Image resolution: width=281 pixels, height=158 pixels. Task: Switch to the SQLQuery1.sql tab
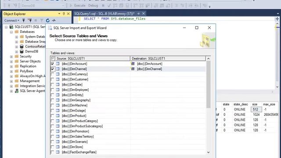coord(104,14)
